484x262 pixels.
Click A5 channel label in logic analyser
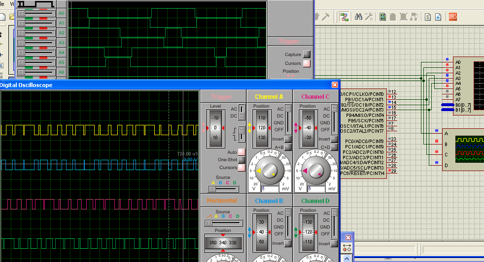point(62,62)
